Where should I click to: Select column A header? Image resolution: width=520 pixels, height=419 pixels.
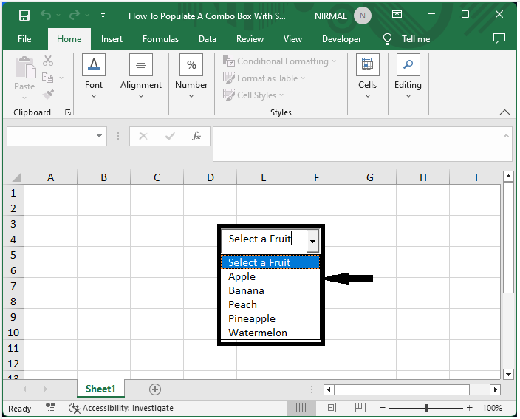(50, 177)
